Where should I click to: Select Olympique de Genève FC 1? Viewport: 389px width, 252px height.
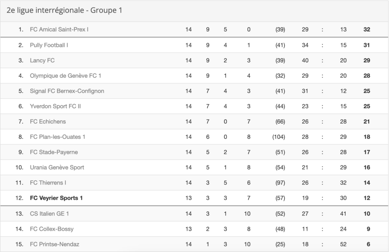click(65, 76)
